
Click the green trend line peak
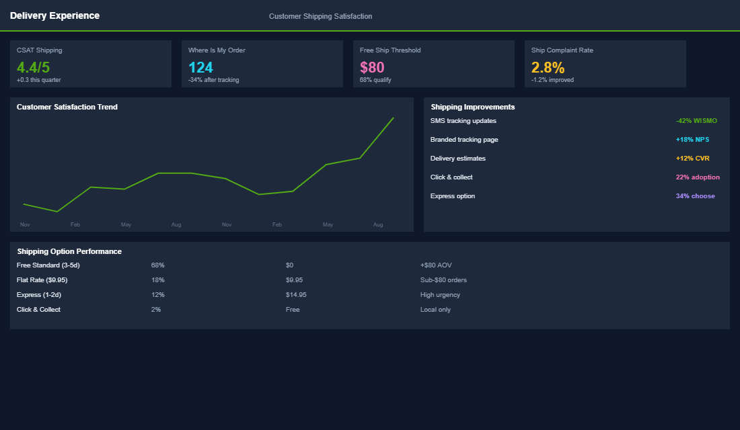tap(392, 119)
